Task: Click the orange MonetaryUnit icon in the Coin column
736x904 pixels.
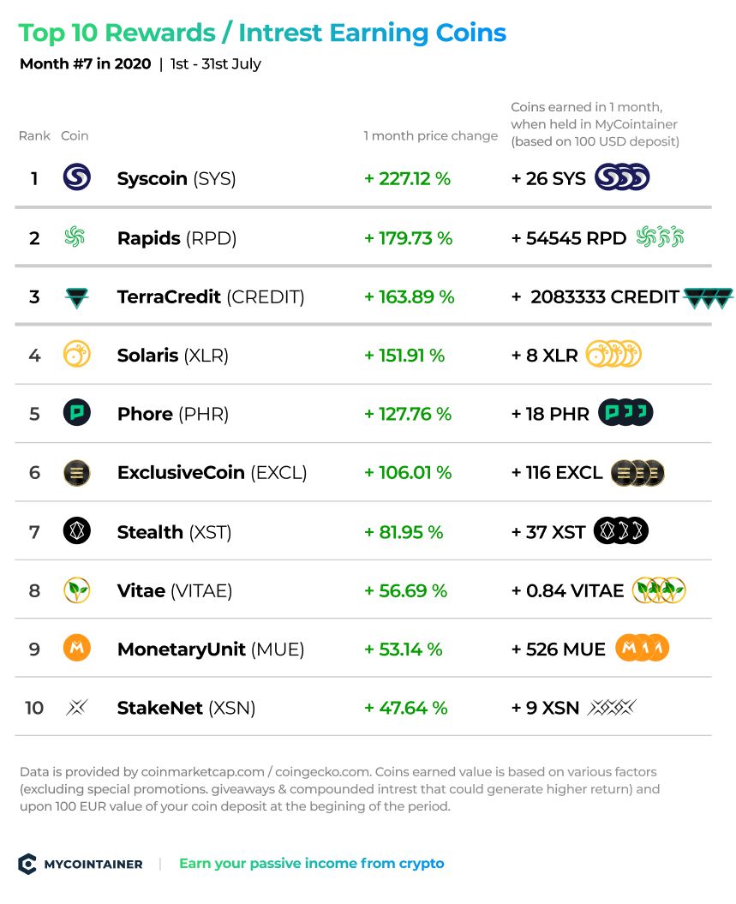Action: 76,648
